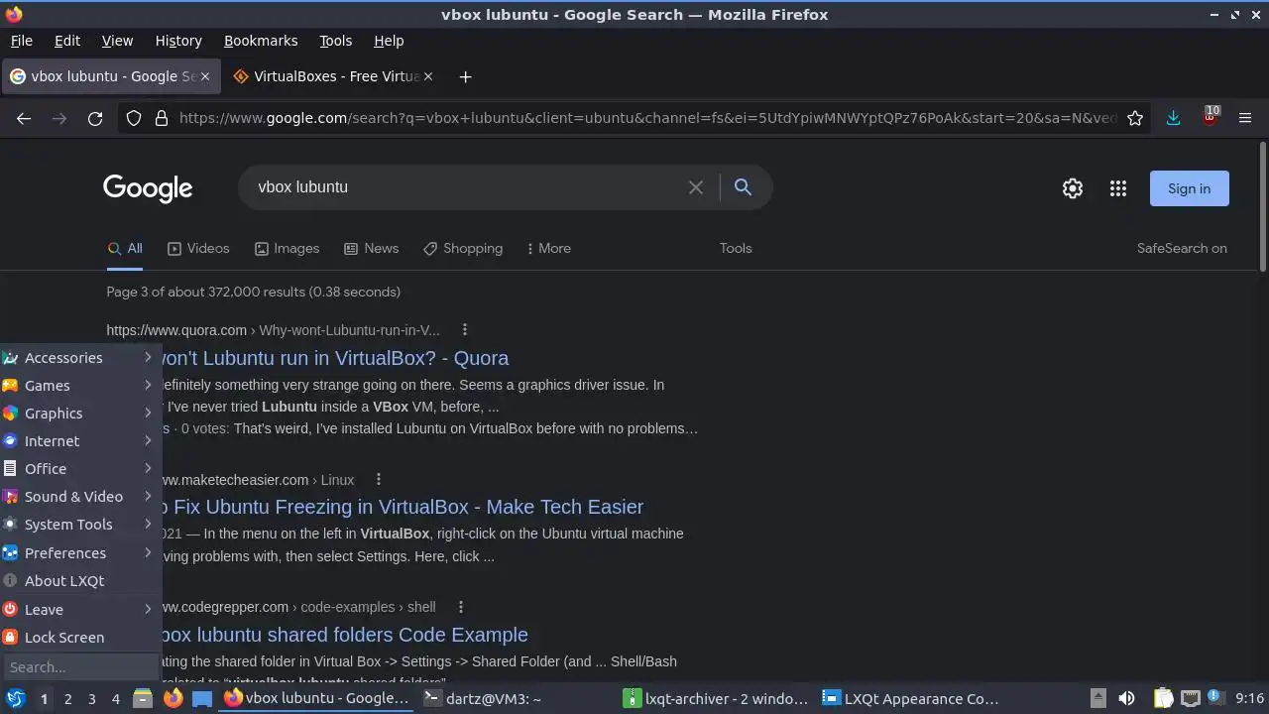Open the Firefox hamburger application menu
The width and height of the screenshot is (1269, 714).
point(1245,118)
